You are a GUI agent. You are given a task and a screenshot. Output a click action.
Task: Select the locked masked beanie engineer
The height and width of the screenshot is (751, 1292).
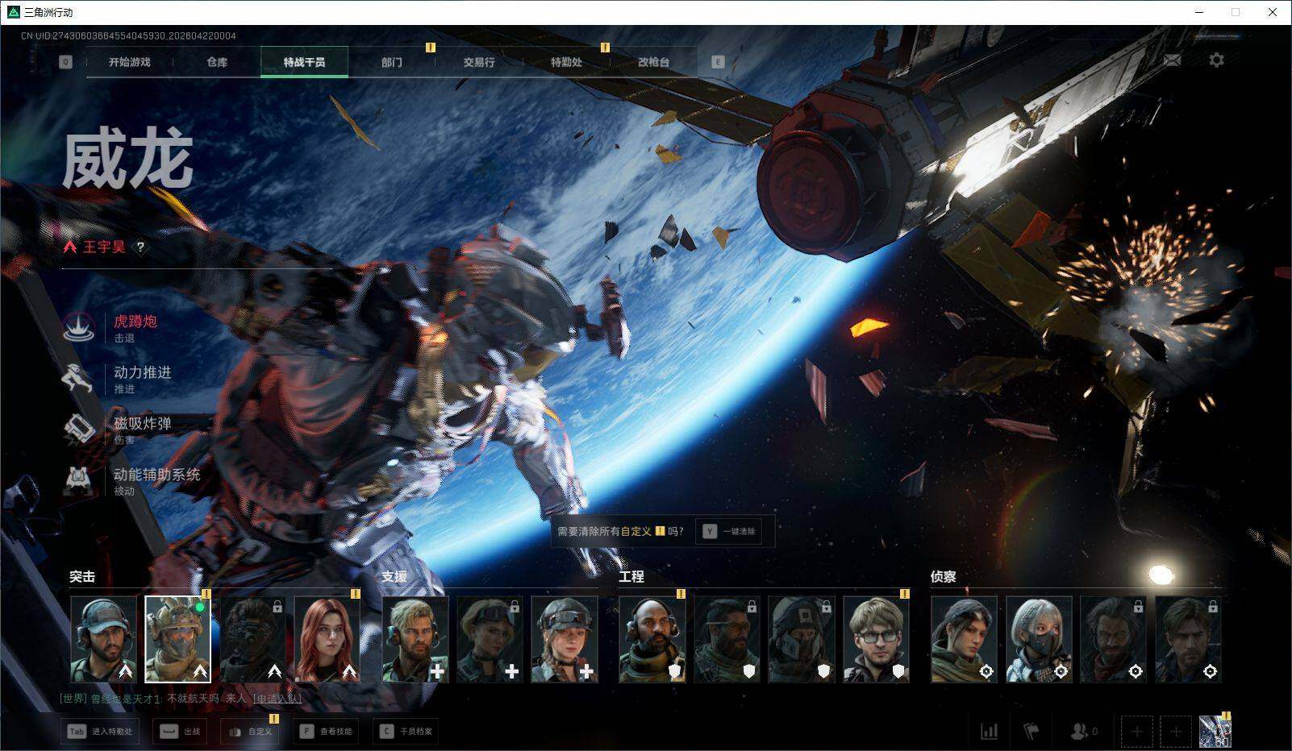802,639
